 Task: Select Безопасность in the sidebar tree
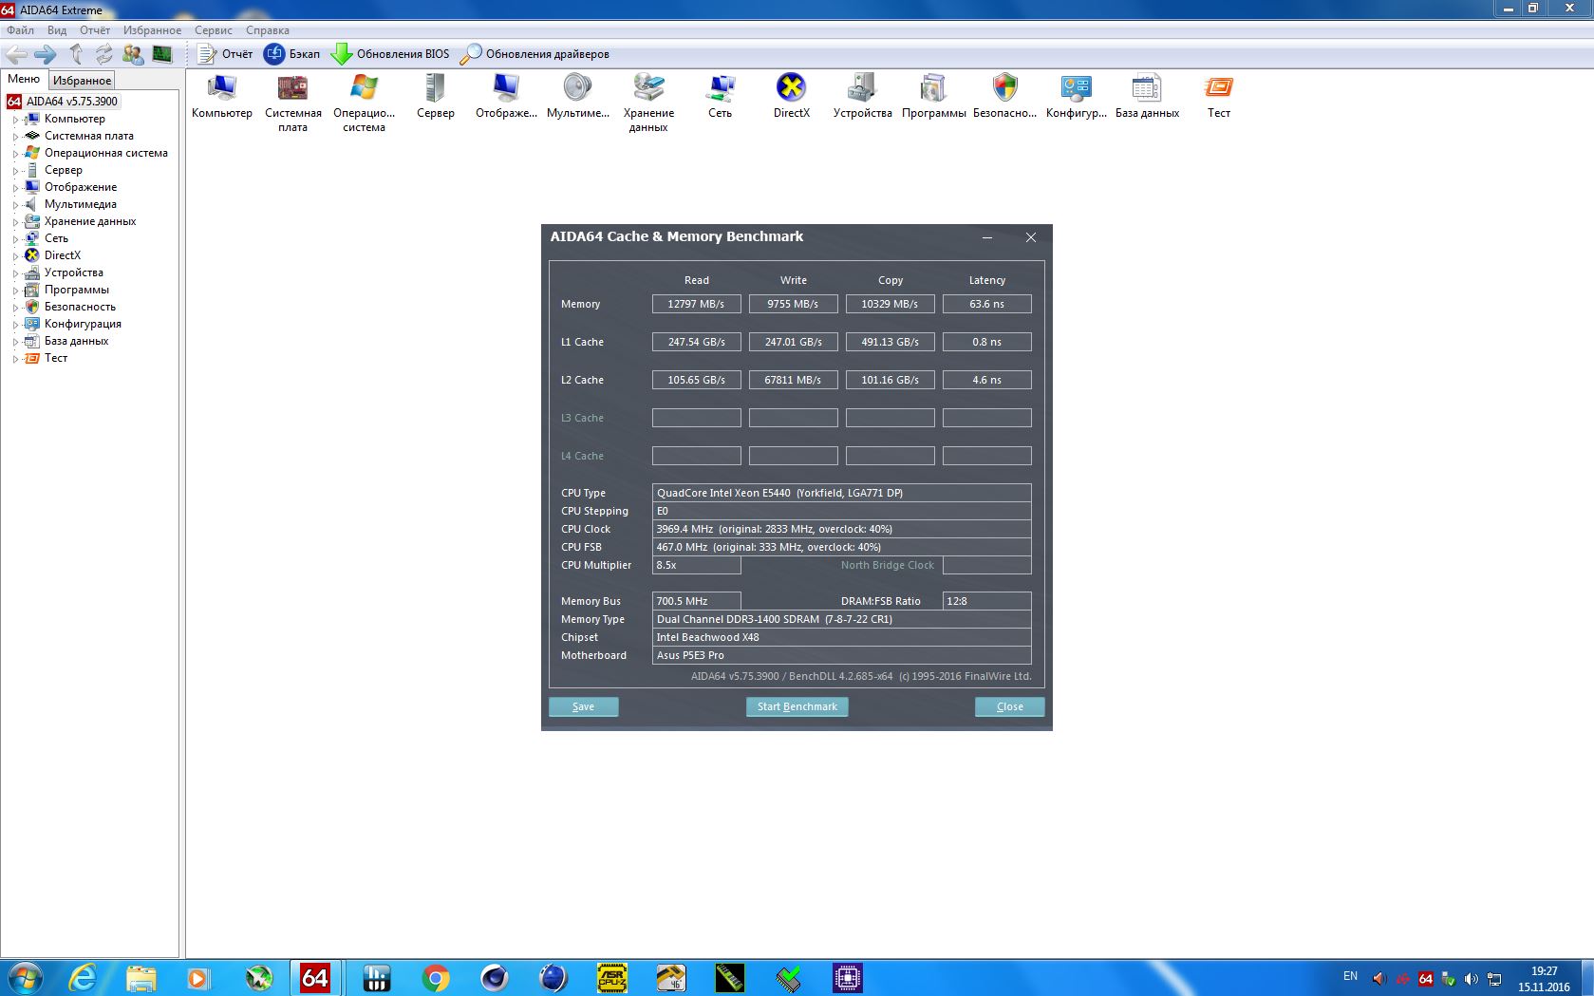[80, 307]
